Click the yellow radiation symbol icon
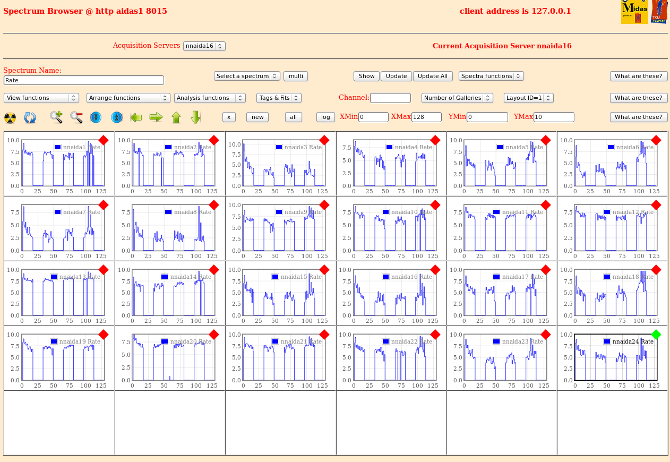 10,117
